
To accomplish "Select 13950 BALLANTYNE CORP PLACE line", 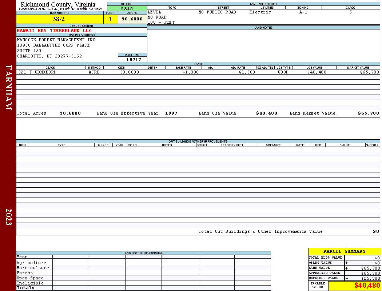I will tap(53, 45).
